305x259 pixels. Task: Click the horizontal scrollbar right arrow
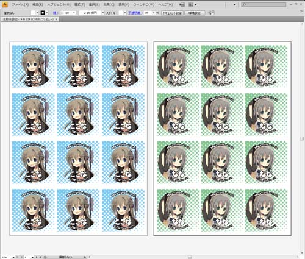pos(298,257)
